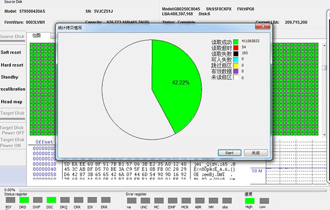This screenshot has width=330, height=210.
Task: Click the Soft reset command
Action: tap(11, 52)
